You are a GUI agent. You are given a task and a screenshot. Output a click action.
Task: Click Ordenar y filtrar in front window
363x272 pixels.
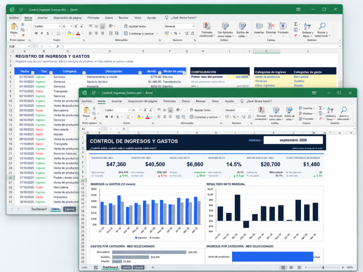pyautogui.click(x=331, y=114)
